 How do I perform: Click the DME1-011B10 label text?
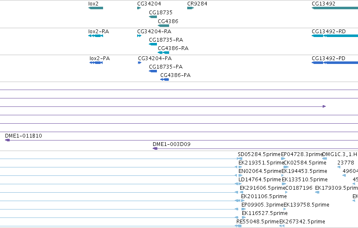pos(24,136)
